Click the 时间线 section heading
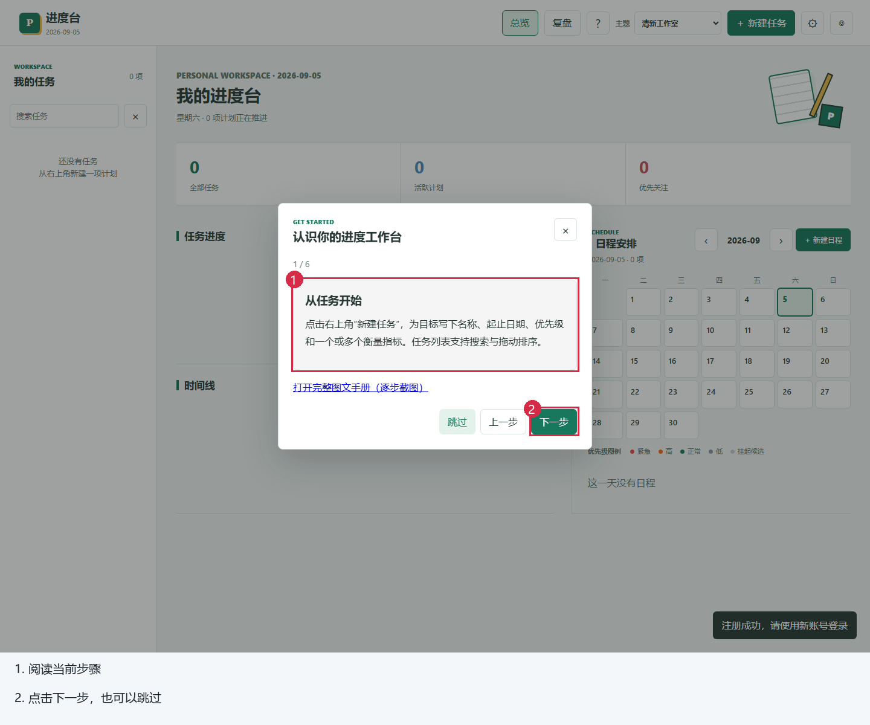 (x=199, y=385)
